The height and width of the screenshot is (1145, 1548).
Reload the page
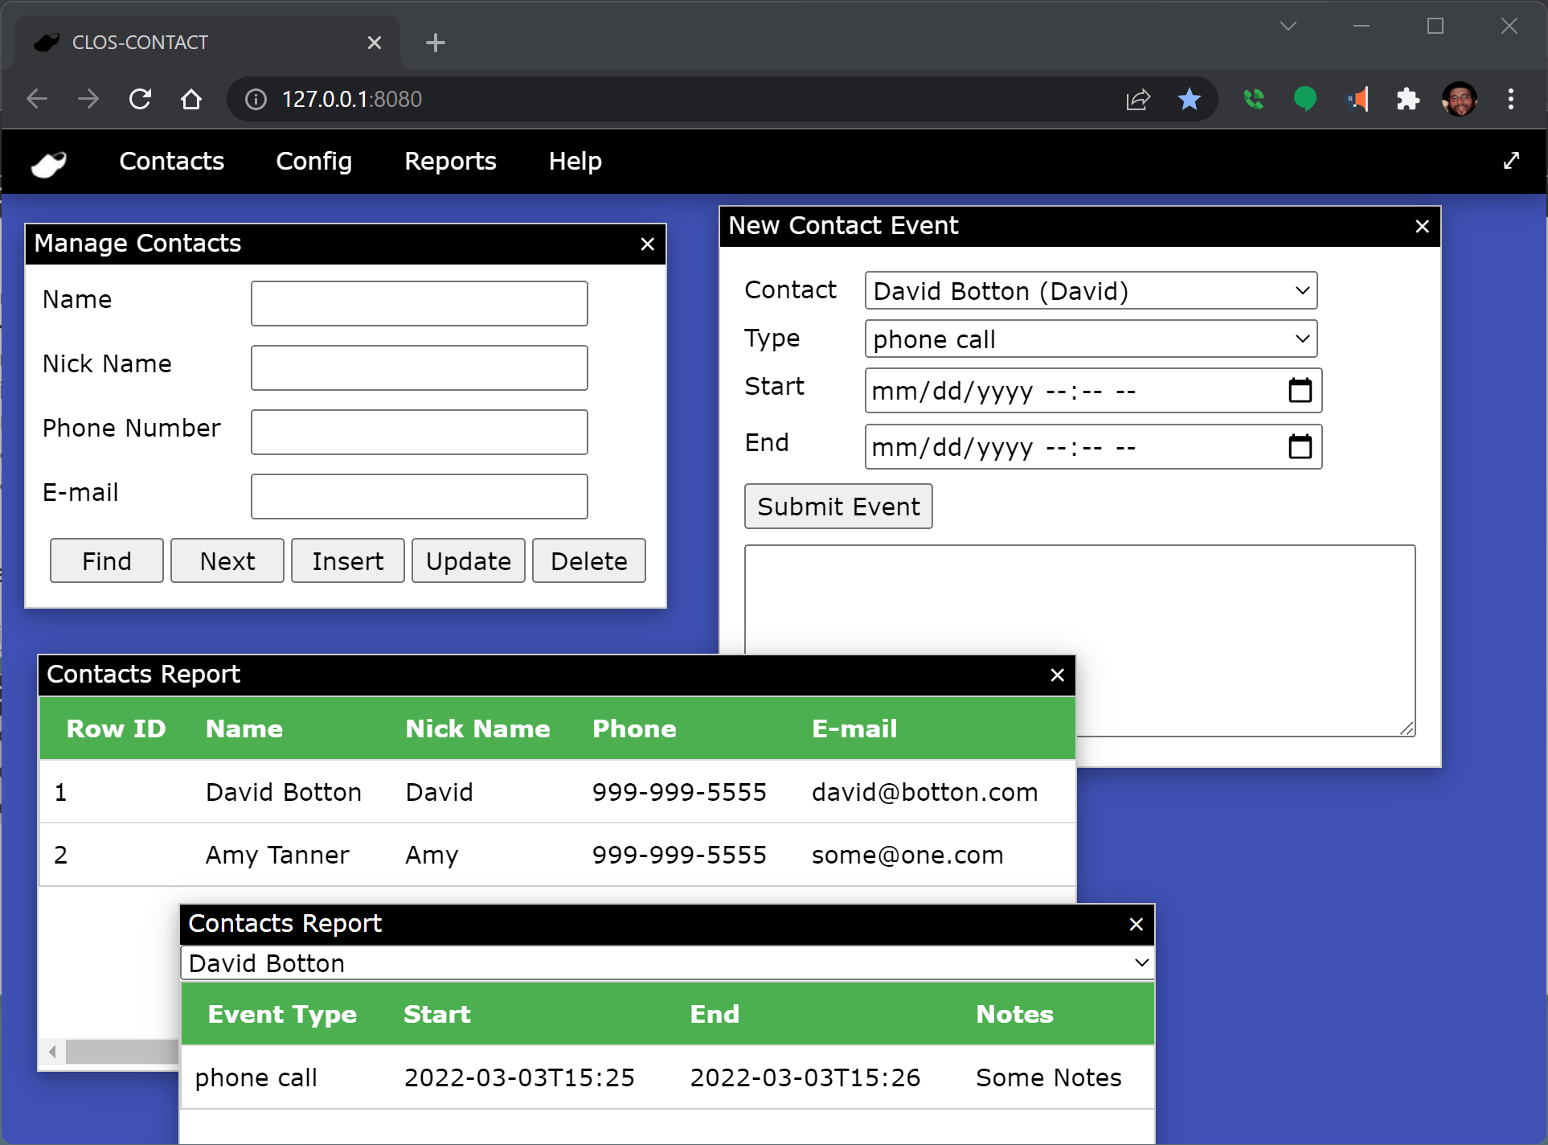139,99
